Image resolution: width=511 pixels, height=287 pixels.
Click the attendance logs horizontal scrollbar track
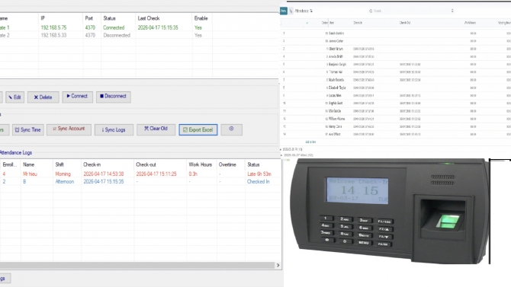tap(137, 265)
